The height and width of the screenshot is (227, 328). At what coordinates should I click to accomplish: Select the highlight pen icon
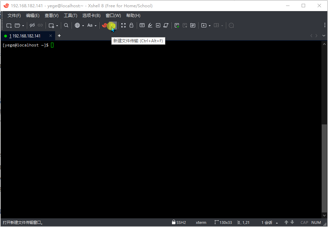tap(150, 25)
